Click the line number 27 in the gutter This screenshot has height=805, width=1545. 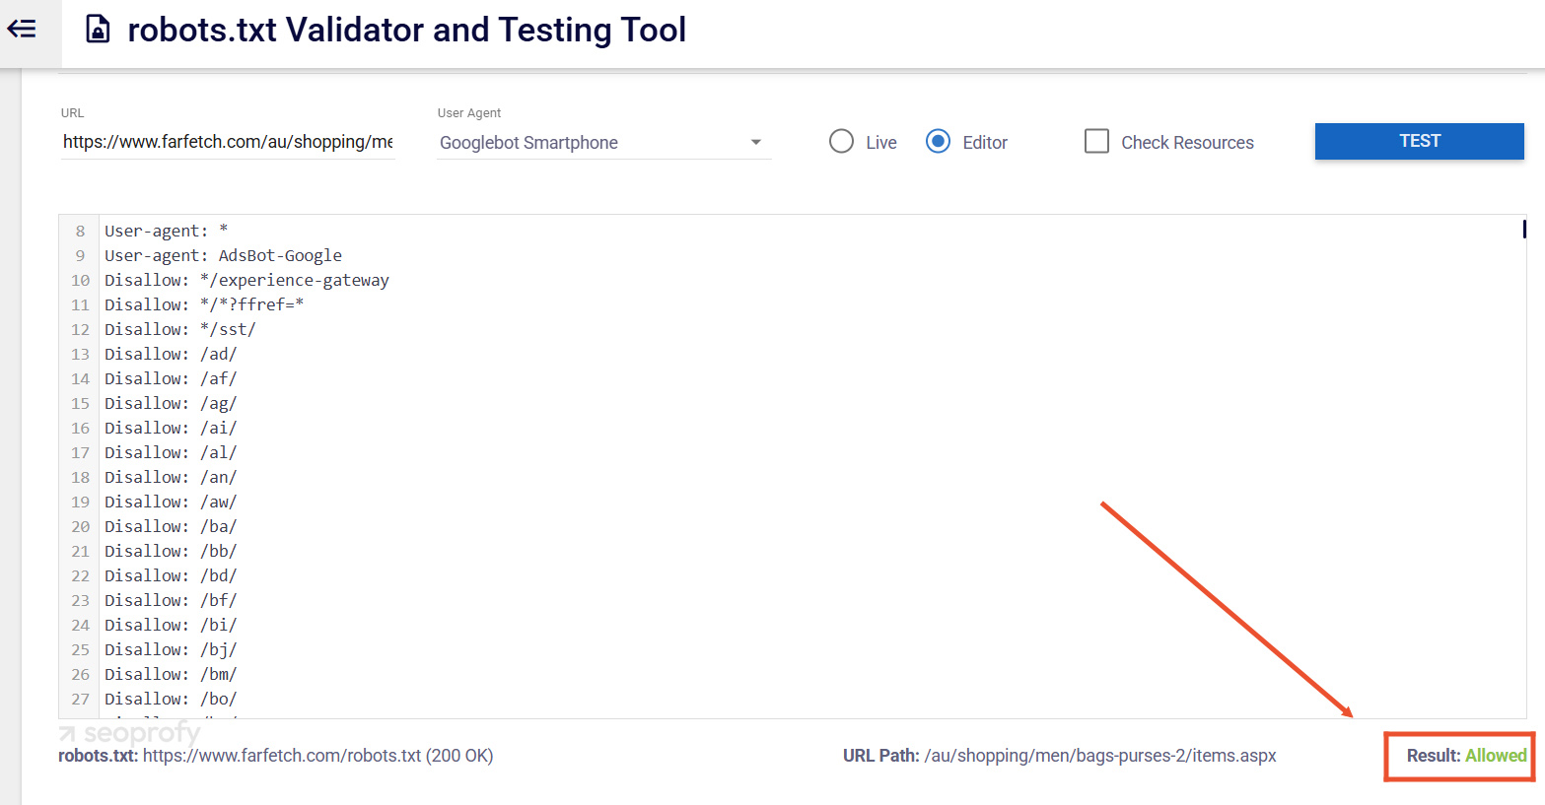81,699
